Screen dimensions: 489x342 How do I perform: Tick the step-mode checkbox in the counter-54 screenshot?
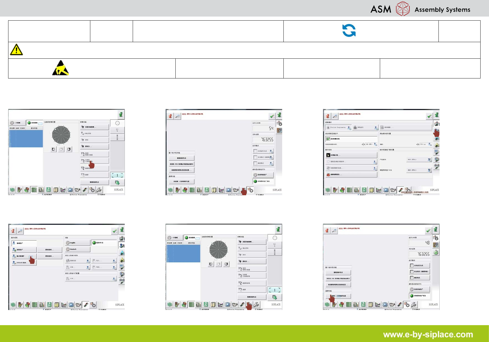coord(255,151)
